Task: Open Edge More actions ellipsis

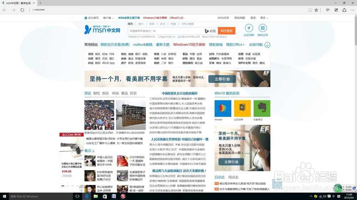Action: [x=352, y=10]
